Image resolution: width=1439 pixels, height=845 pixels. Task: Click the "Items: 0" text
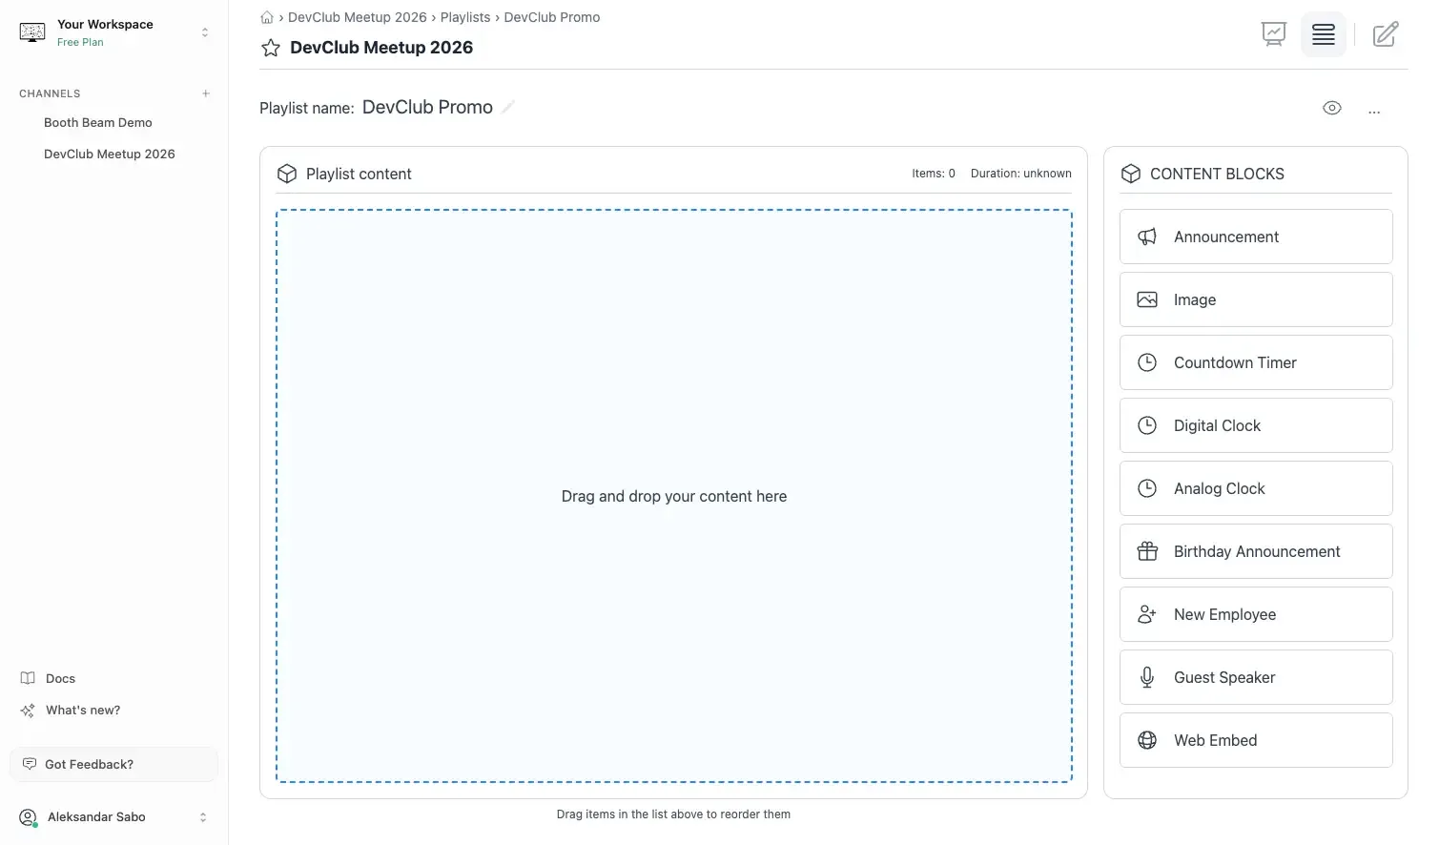pyautogui.click(x=934, y=174)
